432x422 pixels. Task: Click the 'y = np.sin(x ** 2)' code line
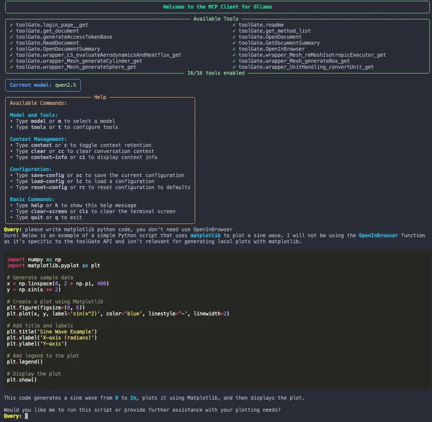click(x=34, y=290)
